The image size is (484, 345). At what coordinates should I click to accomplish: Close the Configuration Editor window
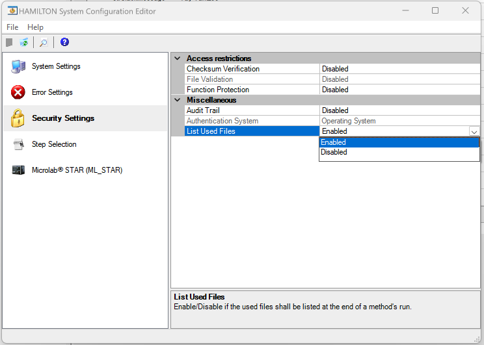tap(465, 10)
